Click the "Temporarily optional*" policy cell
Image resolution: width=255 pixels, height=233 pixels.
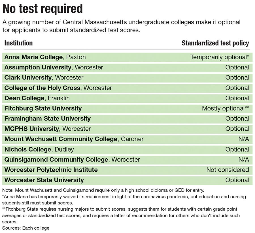pyautogui.click(x=220, y=57)
